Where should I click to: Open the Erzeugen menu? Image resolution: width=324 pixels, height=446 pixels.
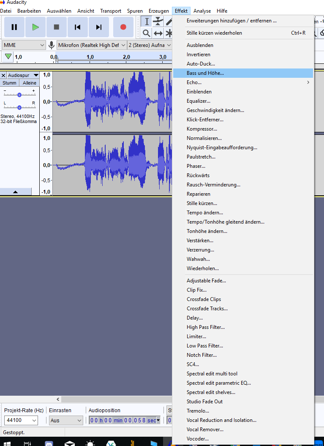158,11
